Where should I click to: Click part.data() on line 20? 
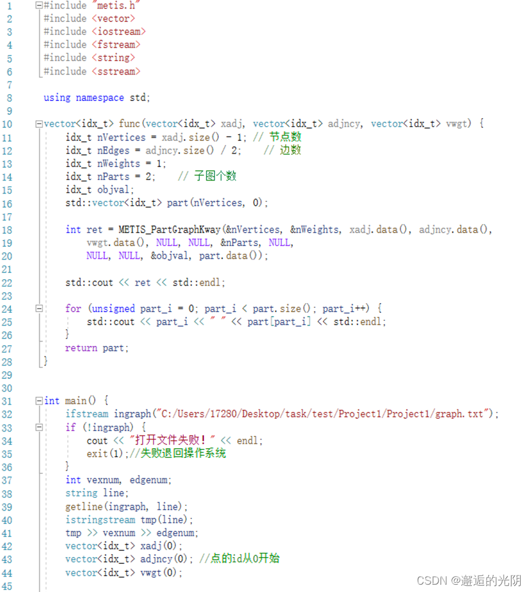[230, 256]
